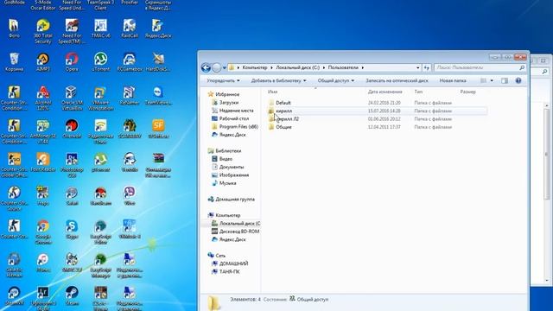Click the Новая папка button
Screen dimensions: 553x311
[453, 80]
